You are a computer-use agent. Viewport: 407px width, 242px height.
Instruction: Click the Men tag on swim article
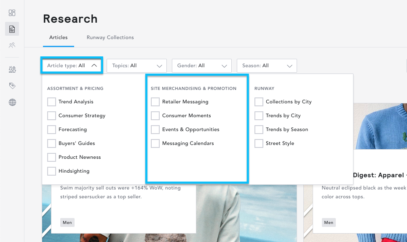click(67, 223)
